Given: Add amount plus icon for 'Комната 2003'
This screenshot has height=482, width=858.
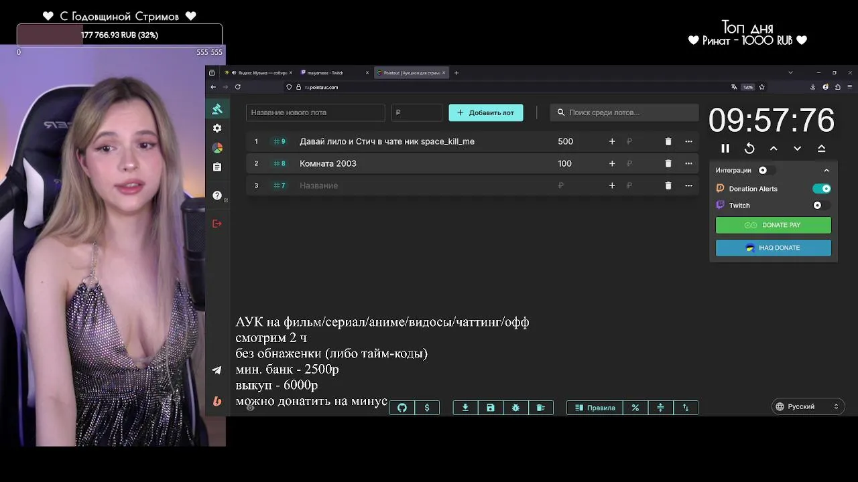Looking at the screenshot, I should [x=612, y=163].
